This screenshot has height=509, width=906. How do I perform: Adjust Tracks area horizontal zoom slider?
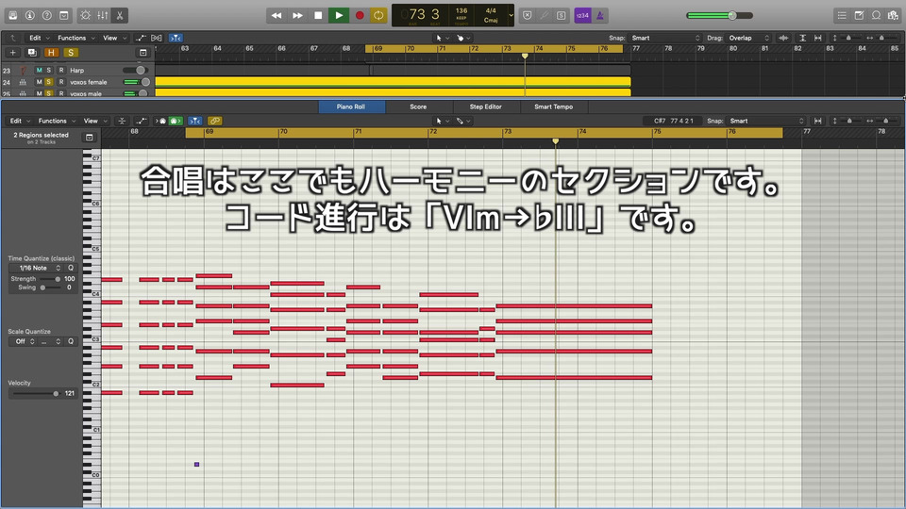(x=881, y=38)
